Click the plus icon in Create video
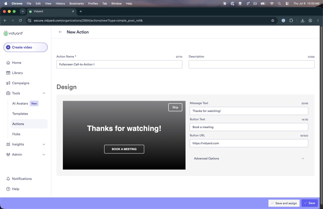Image resolution: width=323 pixels, height=209 pixels. pyautogui.click(x=8, y=47)
